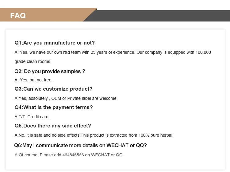Click the 'Yes, but not free.' answer

[x=33, y=80]
